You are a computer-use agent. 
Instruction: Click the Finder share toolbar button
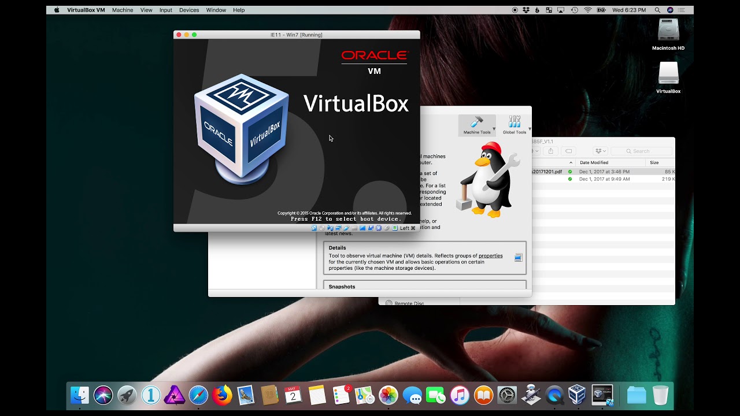point(550,151)
